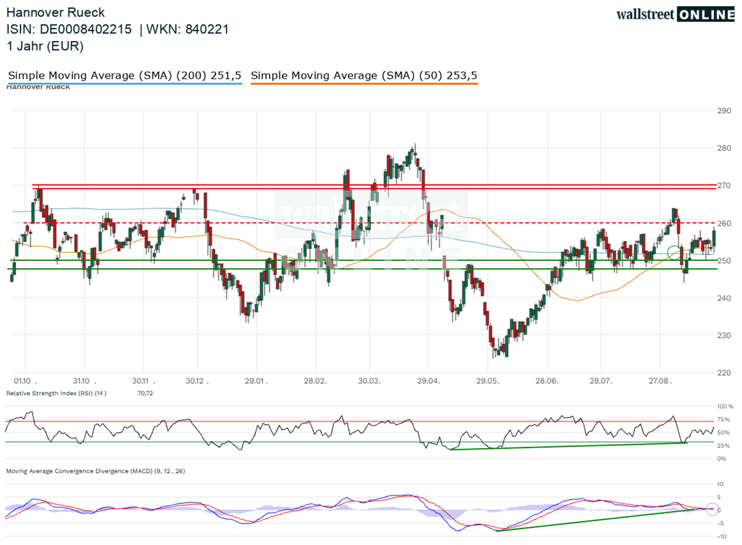Click the 28.02. date on the time axis
742x545 pixels.
315,381
